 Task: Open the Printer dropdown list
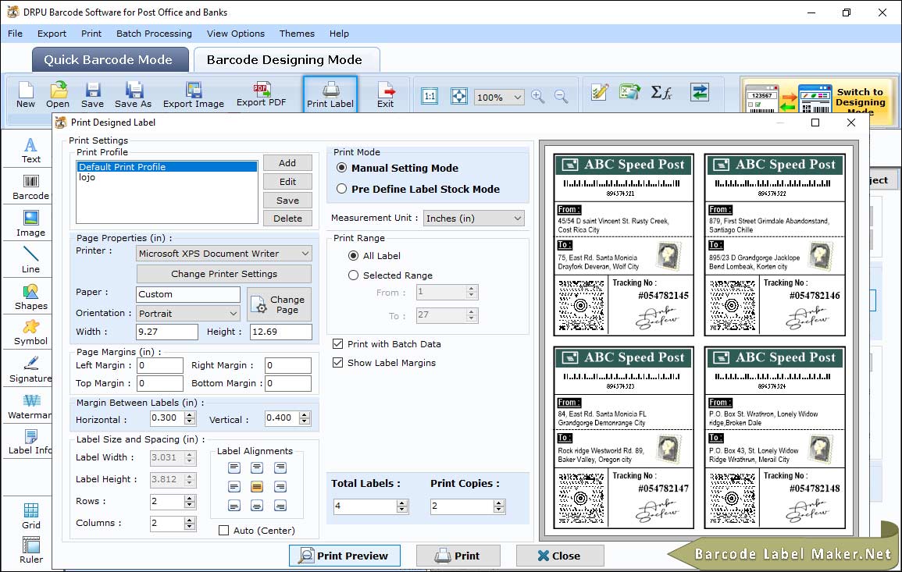pyautogui.click(x=224, y=253)
